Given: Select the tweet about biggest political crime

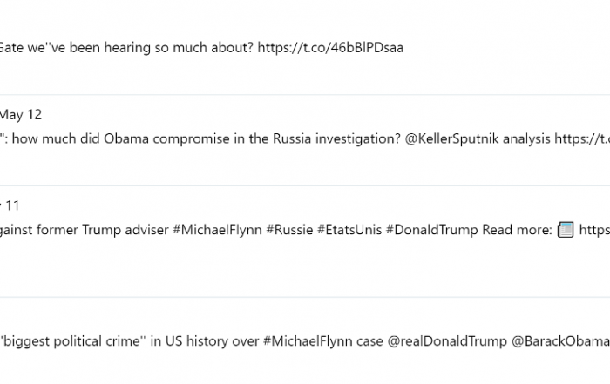Looking at the screenshot, I should coord(305,340).
